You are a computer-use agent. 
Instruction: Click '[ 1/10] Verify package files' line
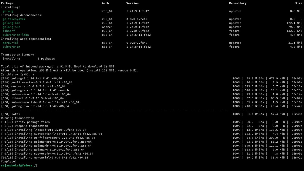[25, 122]
